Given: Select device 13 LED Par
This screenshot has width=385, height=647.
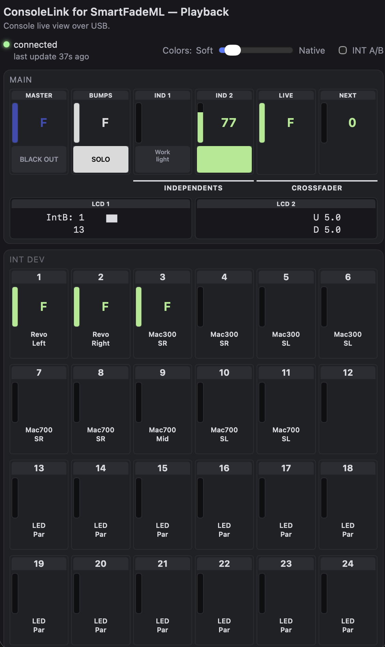Looking at the screenshot, I should [x=39, y=505].
